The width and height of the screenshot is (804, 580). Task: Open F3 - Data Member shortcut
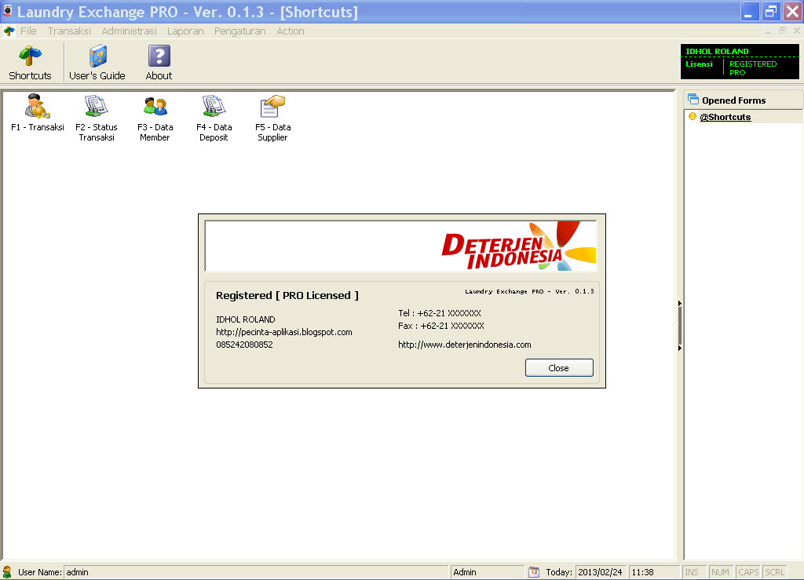[155, 118]
